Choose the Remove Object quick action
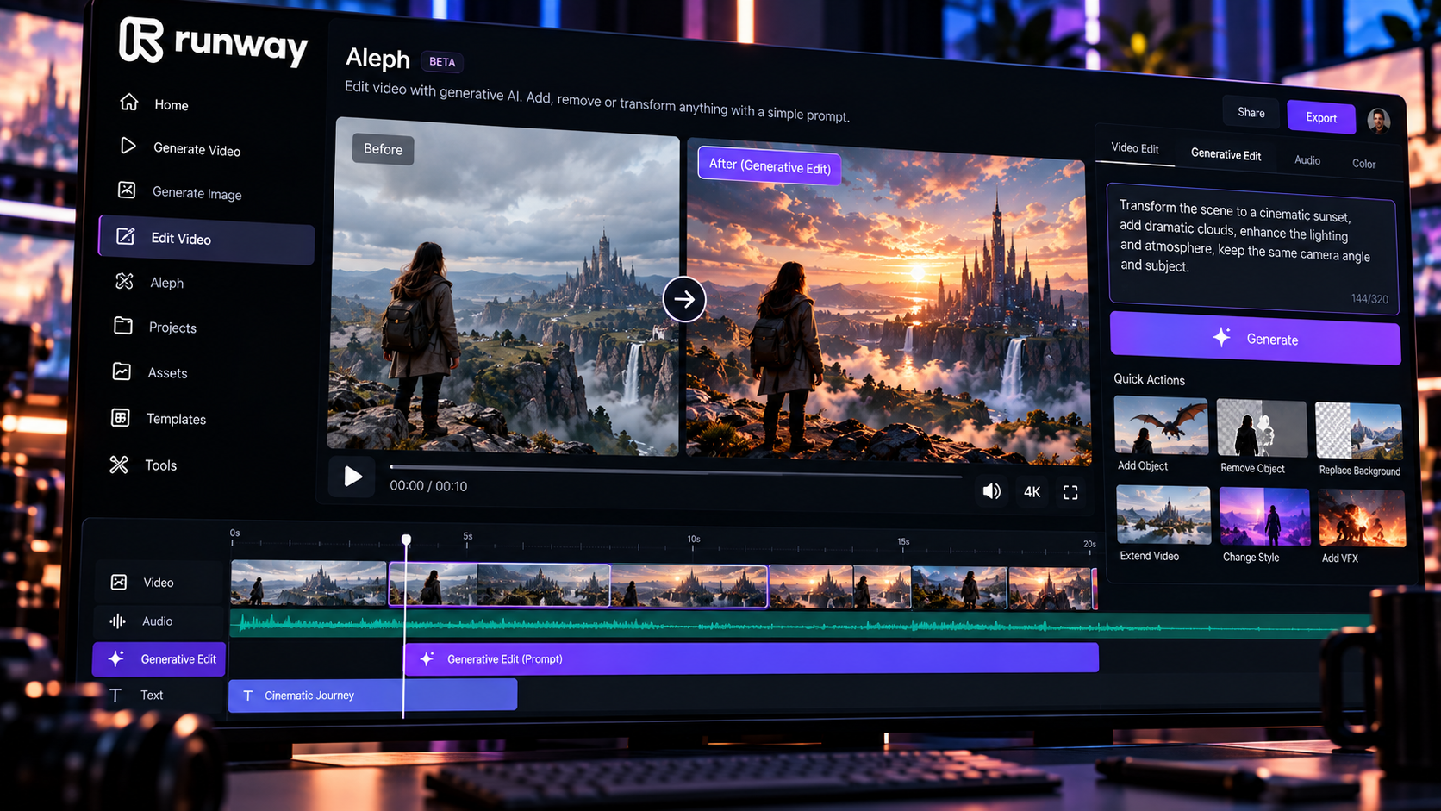Screen dimensions: 1441x811 click(x=1261, y=437)
